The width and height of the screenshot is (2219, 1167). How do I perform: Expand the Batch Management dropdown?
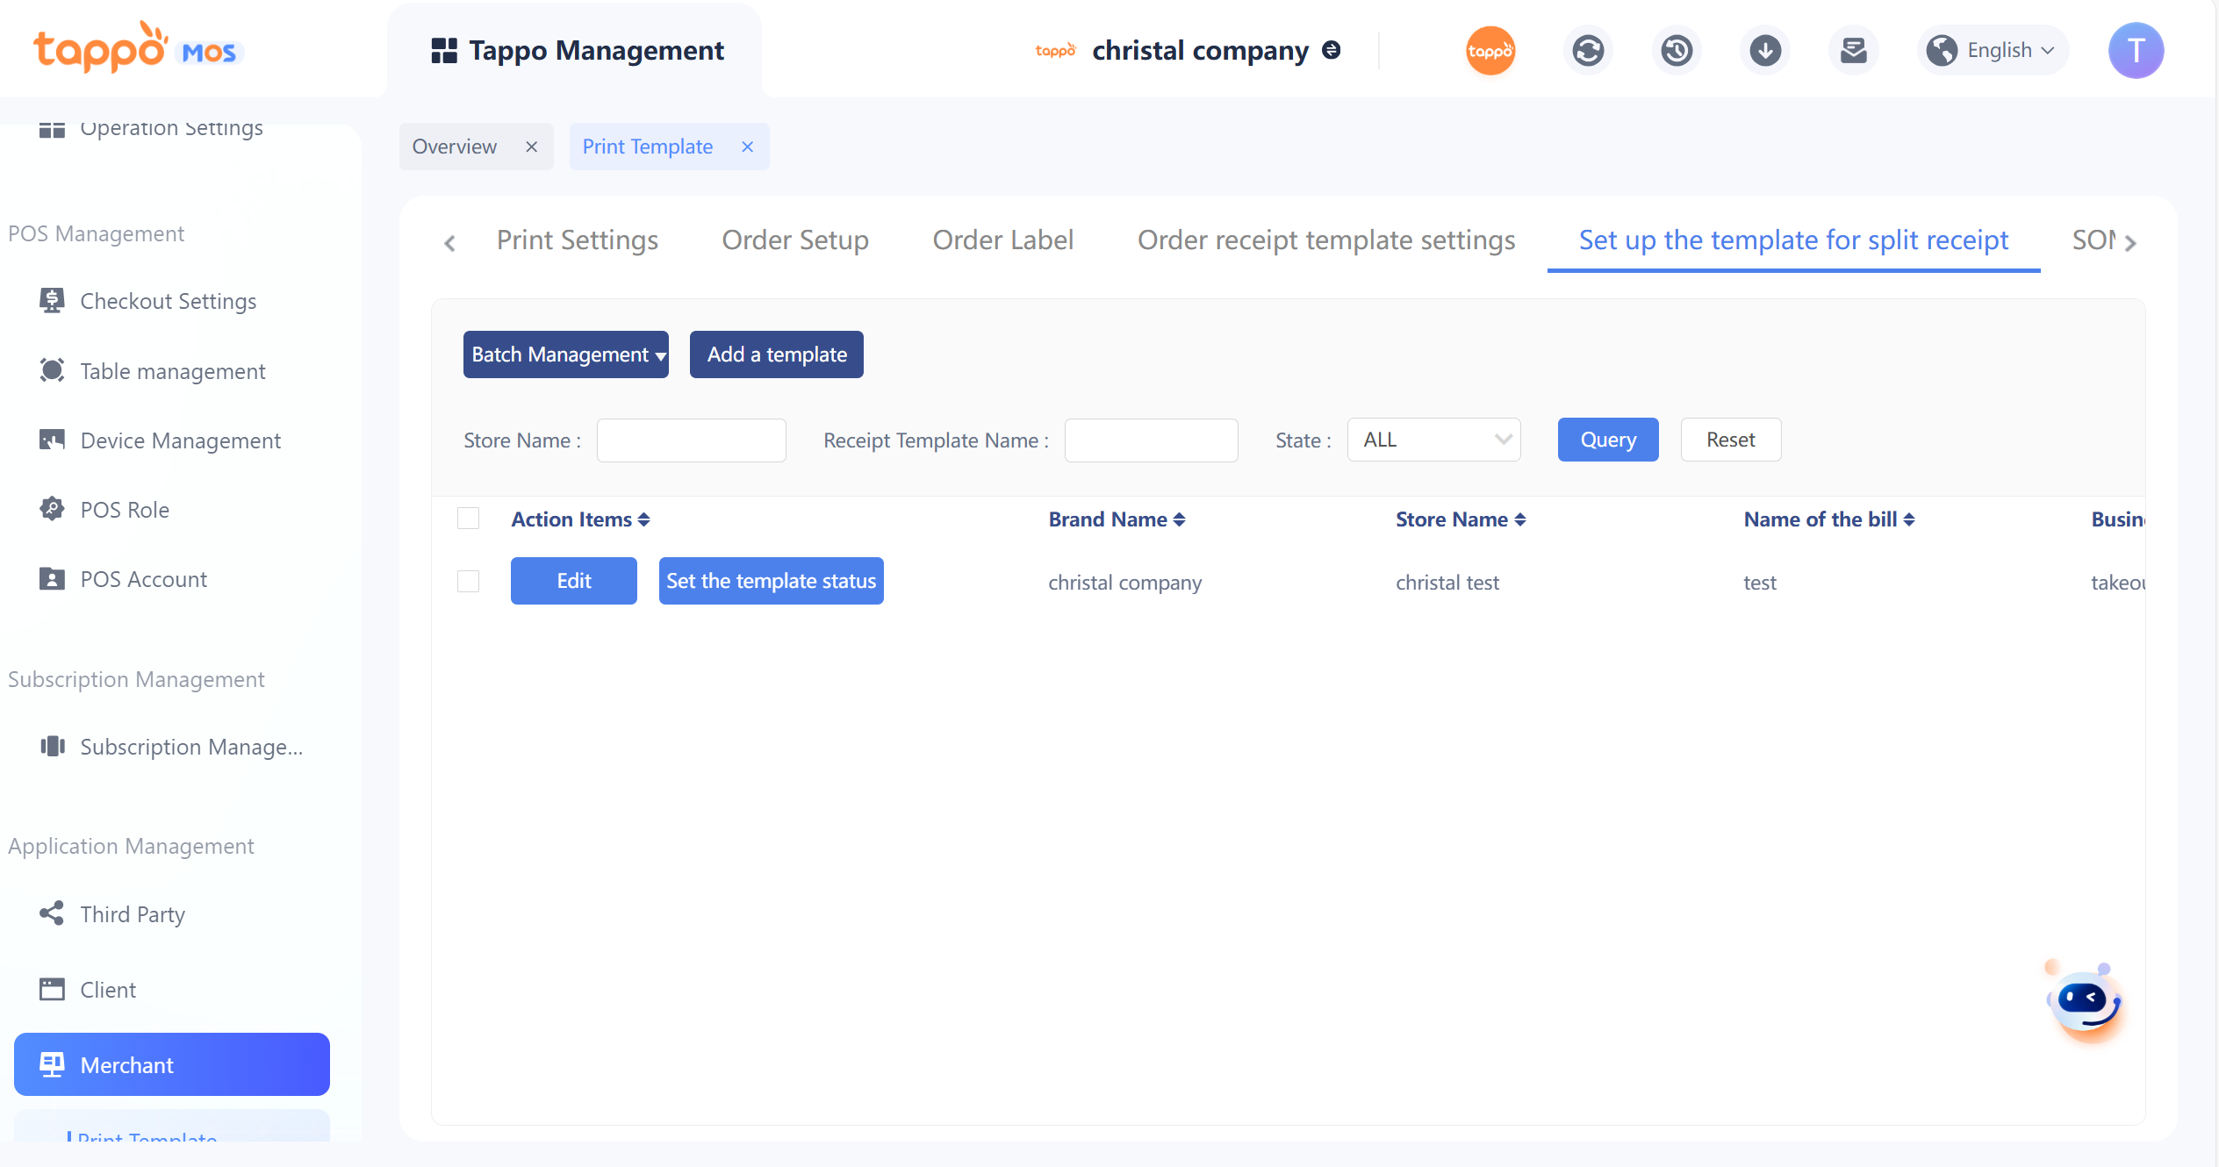pos(566,354)
